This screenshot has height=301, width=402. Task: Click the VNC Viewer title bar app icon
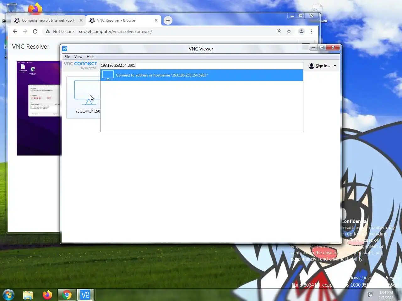[x=65, y=49]
